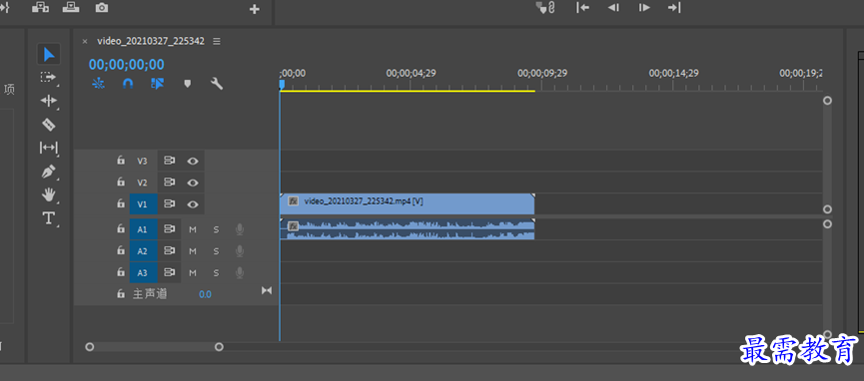Enable voice-over record on A3
This screenshot has height=381, width=864.
pos(240,272)
